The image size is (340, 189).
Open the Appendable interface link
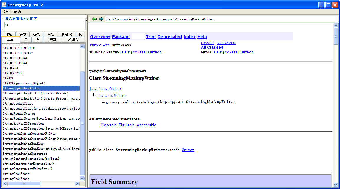pyautogui.click(x=146, y=125)
